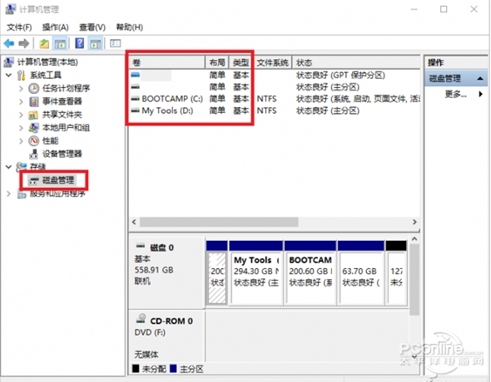The image size is (491, 382).
Task: Click the Up one level folder icon
Action: point(44,44)
